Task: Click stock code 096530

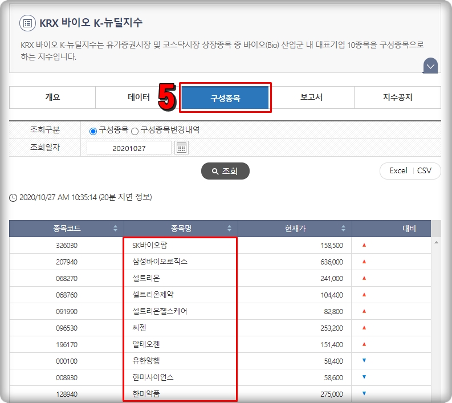Action: pos(67,328)
